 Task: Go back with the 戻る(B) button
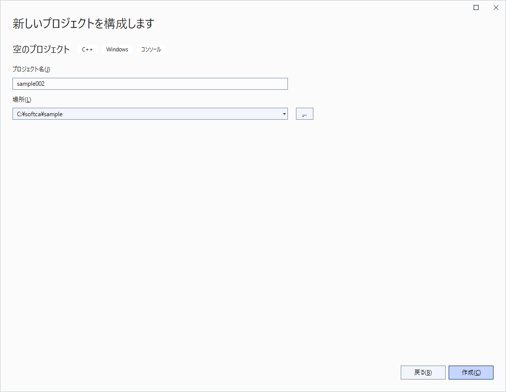coord(423,373)
